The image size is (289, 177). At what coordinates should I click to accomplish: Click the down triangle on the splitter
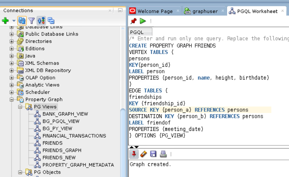pos(136,147)
